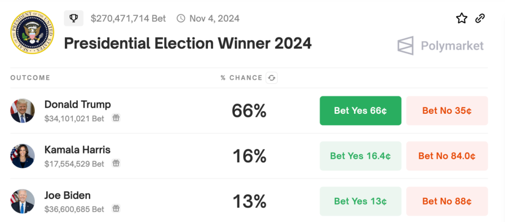The width and height of the screenshot is (505, 222).
Task: Click the presidential seal market image
Action: point(32,32)
